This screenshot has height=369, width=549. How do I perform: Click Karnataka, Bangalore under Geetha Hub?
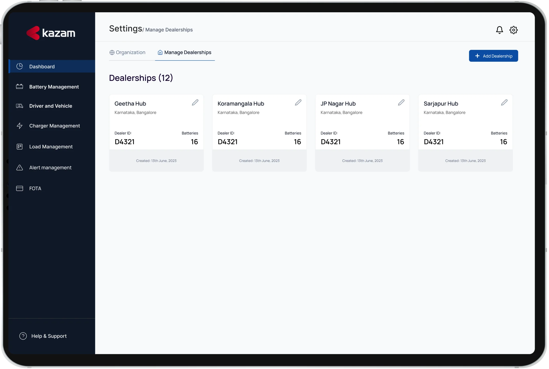136,113
